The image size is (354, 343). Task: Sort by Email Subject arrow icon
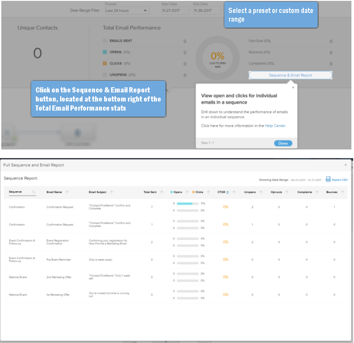(x=112, y=192)
